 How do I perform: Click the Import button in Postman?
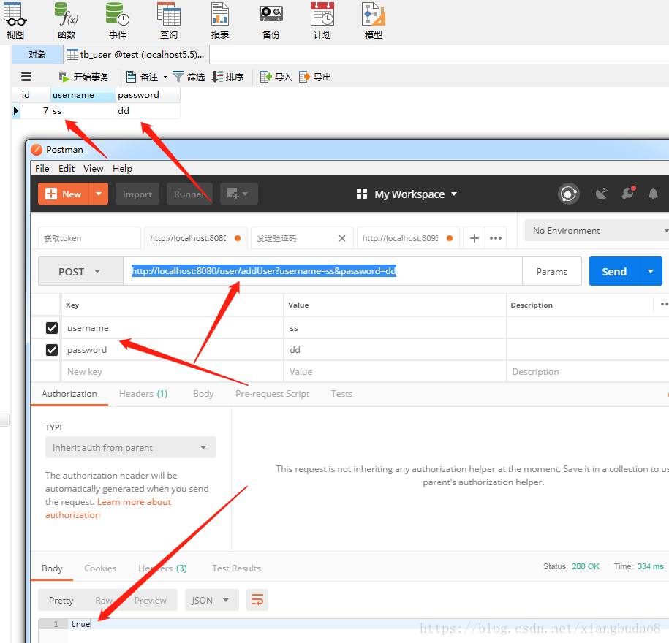click(x=137, y=194)
